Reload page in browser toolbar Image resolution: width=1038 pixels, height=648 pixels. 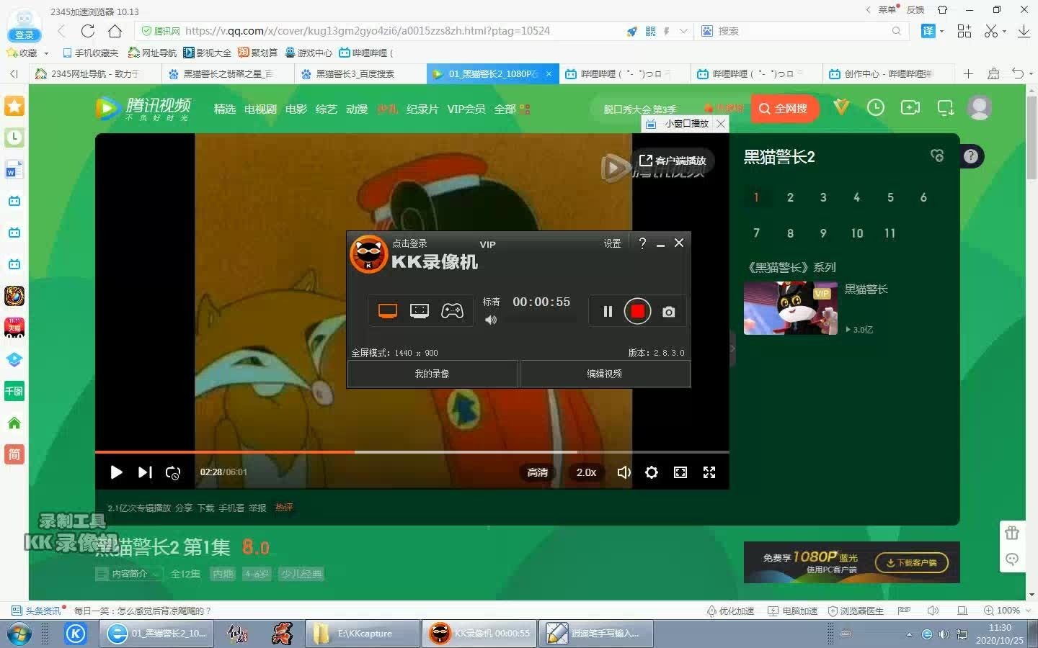[x=88, y=31]
